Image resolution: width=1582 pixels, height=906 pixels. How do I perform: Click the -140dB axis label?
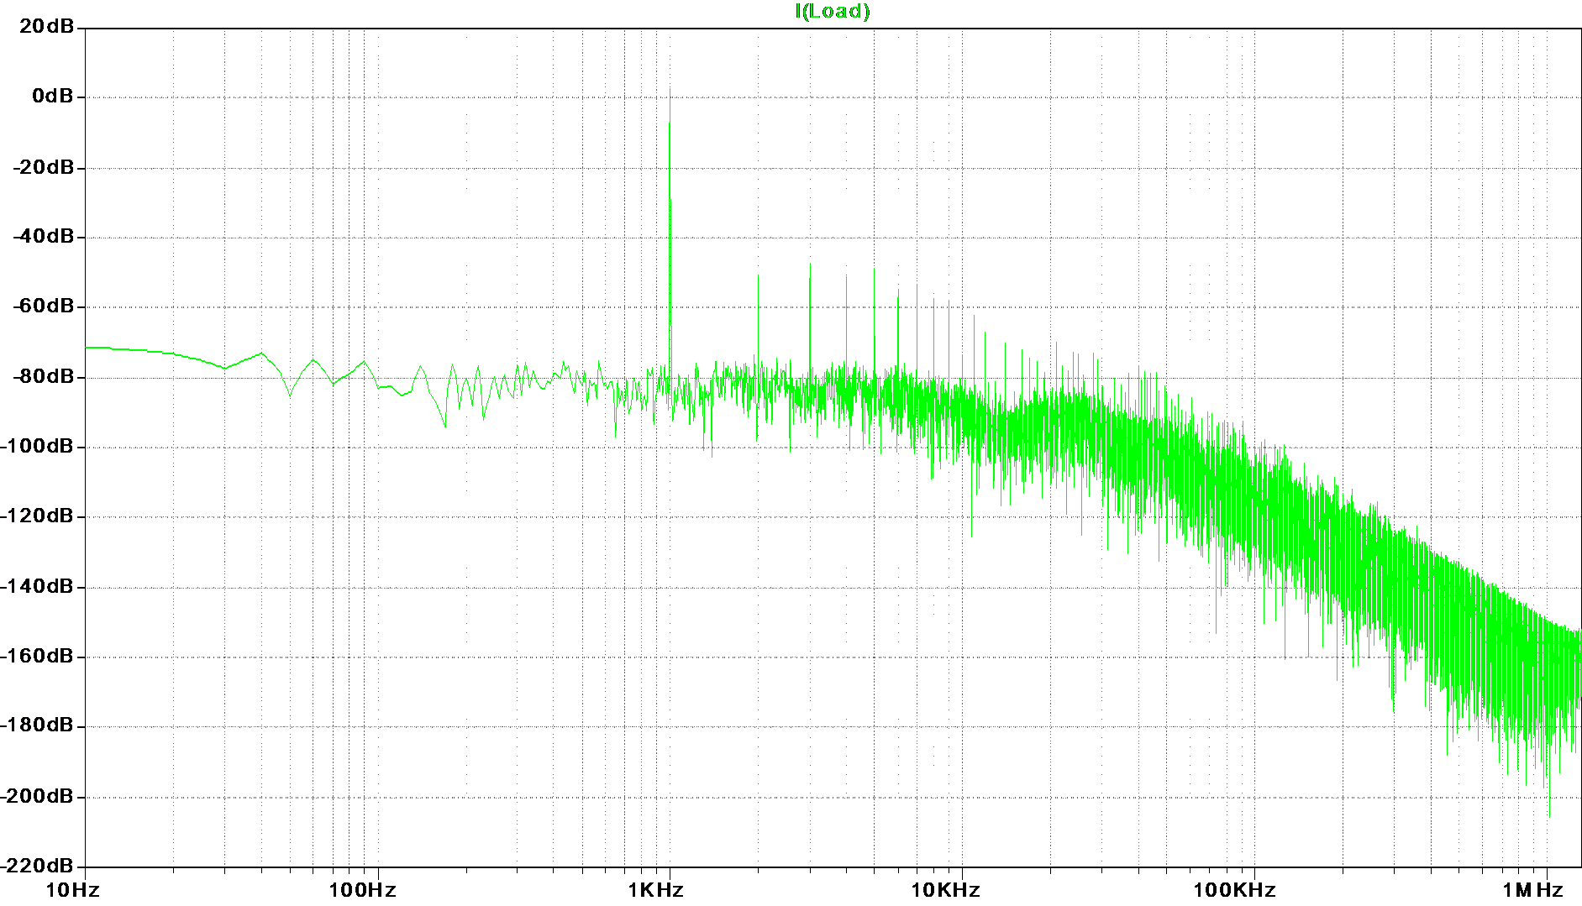tap(38, 585)
